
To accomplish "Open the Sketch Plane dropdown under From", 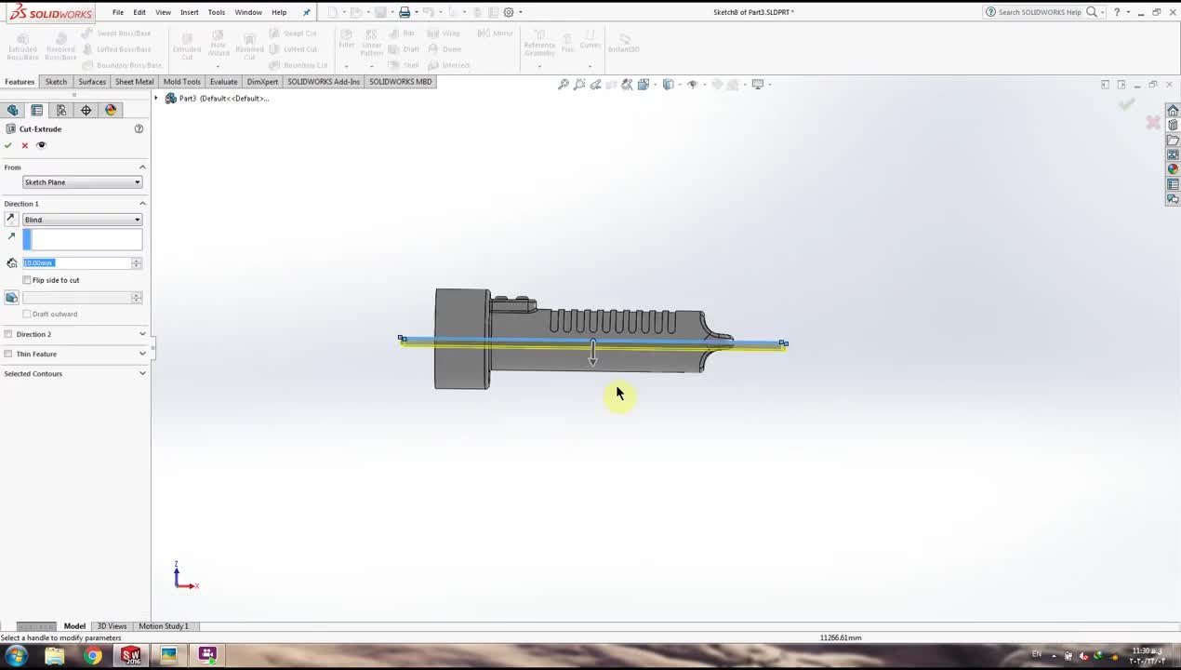I will pos(82,182).
